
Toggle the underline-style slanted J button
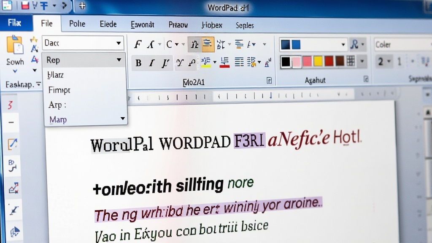pyautogui.click(x=165, y=63)
